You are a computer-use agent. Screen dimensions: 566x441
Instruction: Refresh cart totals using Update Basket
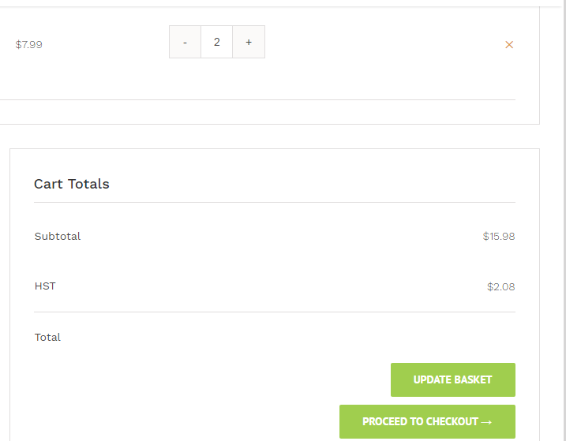(x=452, y=379)
